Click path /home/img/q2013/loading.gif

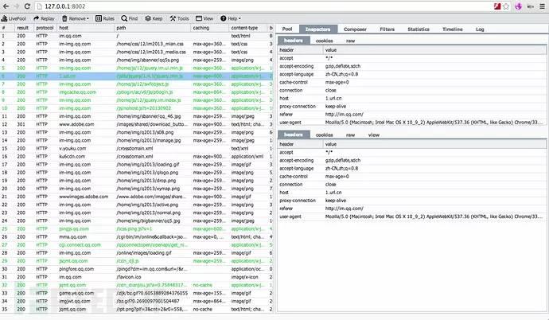coord(148,165)
